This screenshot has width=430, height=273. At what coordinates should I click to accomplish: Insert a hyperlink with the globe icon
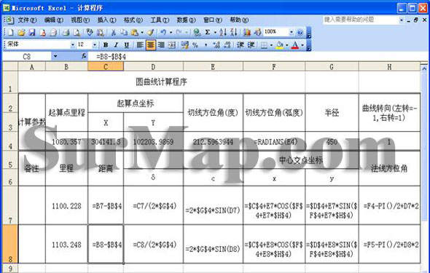pyautogui.click(x=197, y=32)
